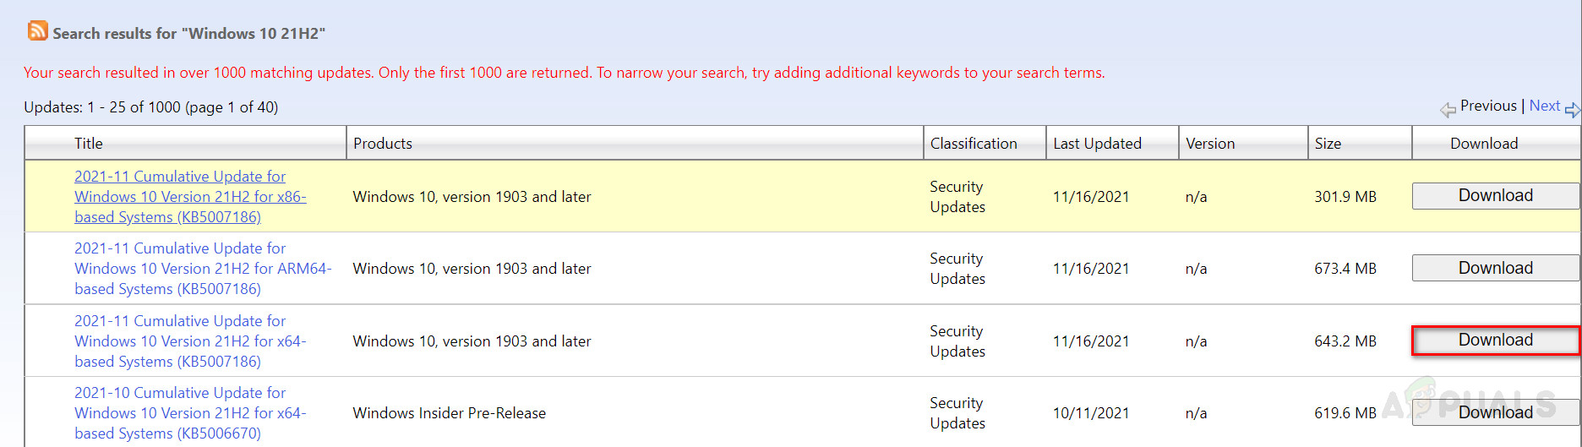Sort by the Last Updated column header
1582x447 pixels.
pos(1097,144)
